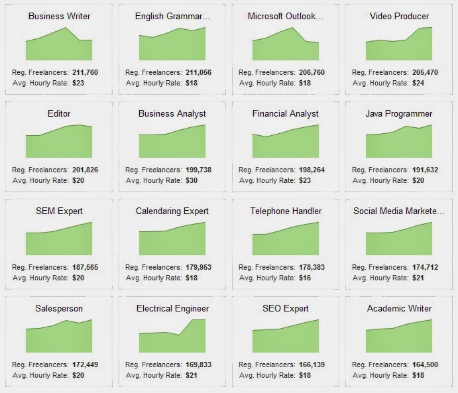View the Video Producer trend chart

coord(399,44)
